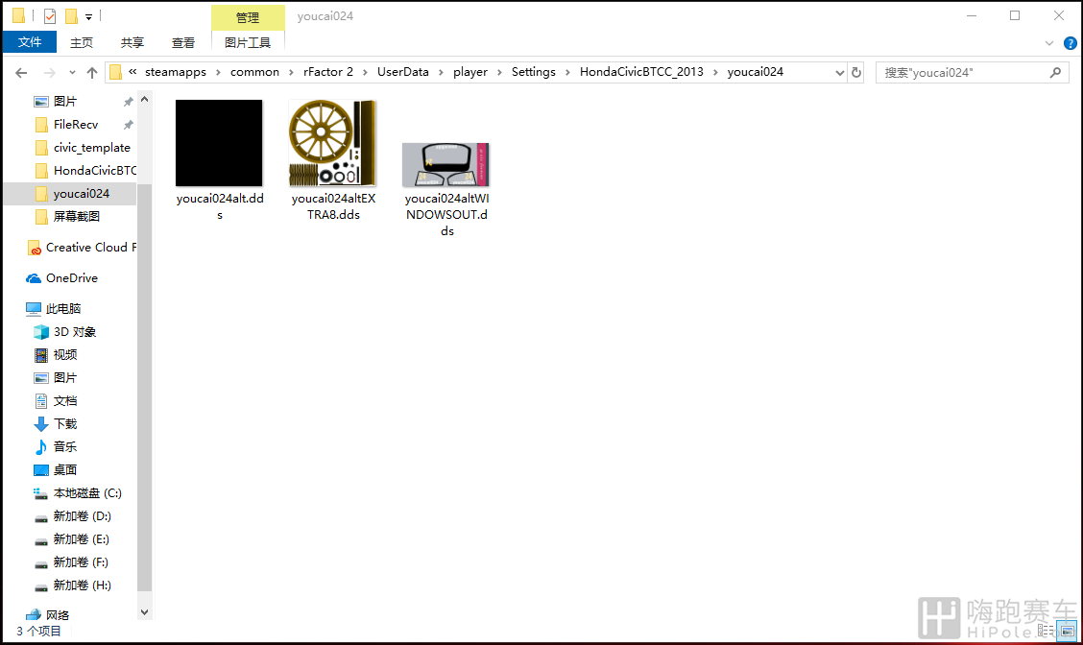Refresh the current folder view
1083x645 pixels.
856,73
